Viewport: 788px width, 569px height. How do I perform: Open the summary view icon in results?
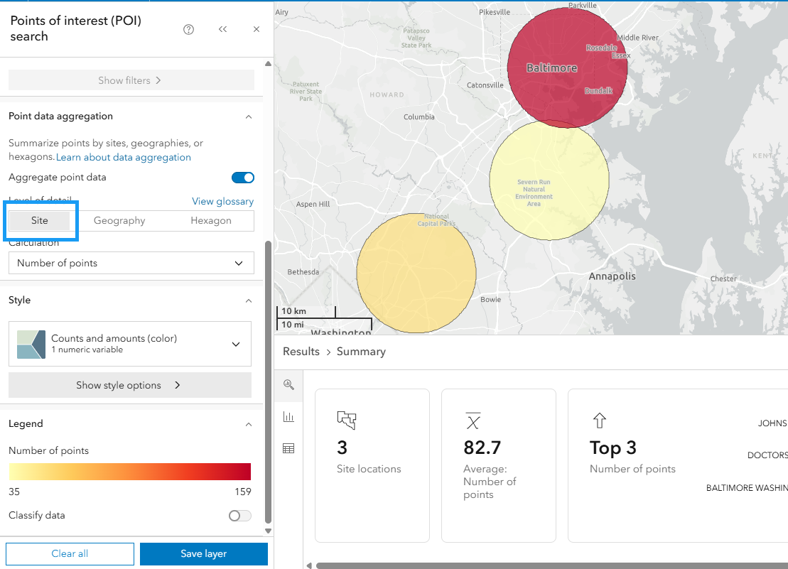(x=288, y=384)
